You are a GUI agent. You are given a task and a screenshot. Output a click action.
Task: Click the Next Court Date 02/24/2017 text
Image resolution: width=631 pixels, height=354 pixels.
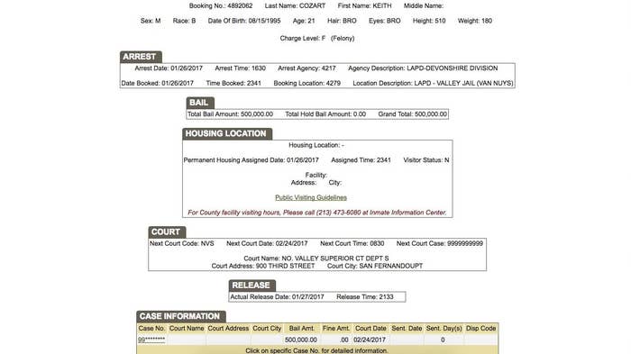(267, 243)
